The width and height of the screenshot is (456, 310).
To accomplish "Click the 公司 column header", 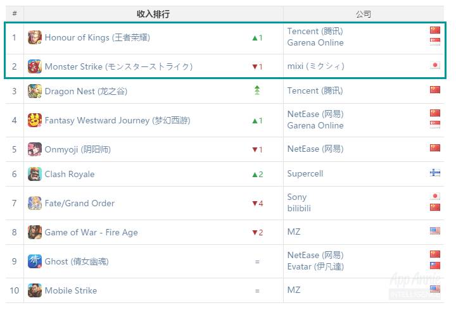I will click(364, 14).
